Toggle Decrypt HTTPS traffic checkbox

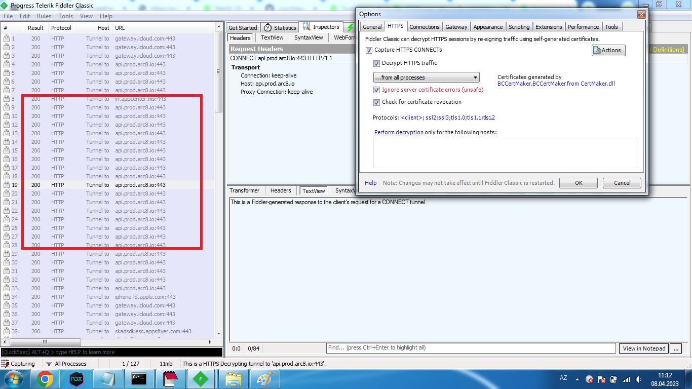pyautogui.click(x=376, y=63)
